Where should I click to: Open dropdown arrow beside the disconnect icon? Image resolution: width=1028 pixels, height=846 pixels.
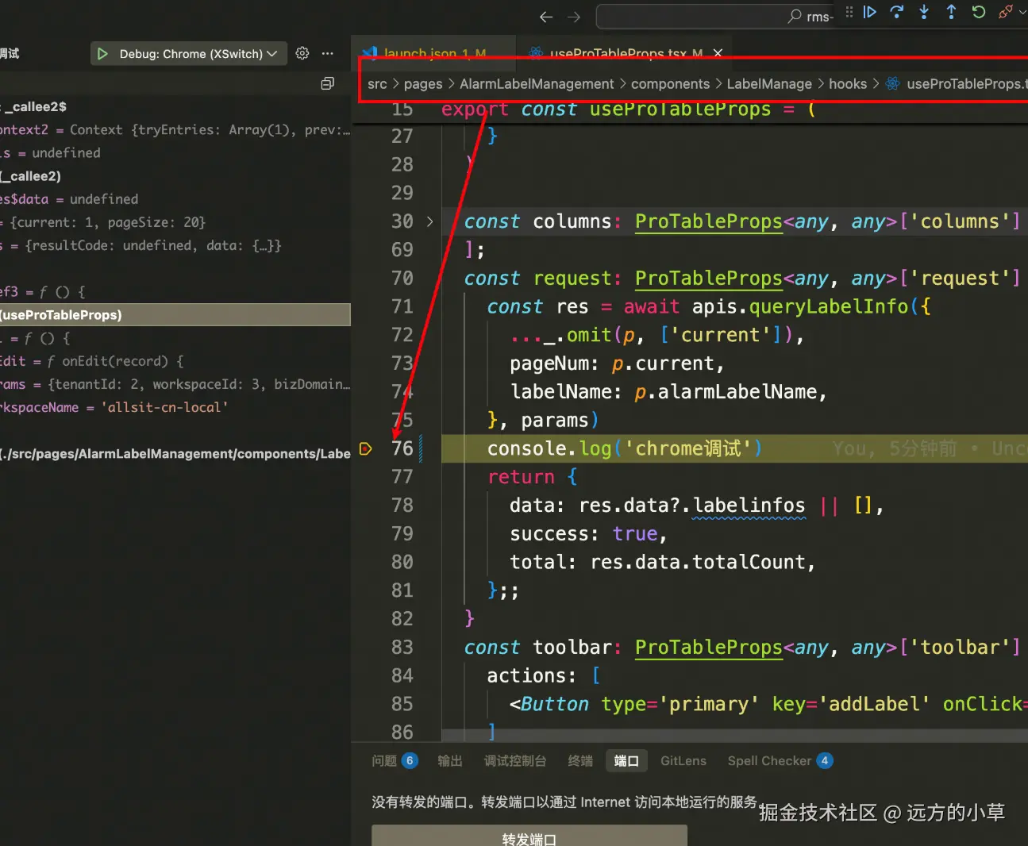point(1022,12)
